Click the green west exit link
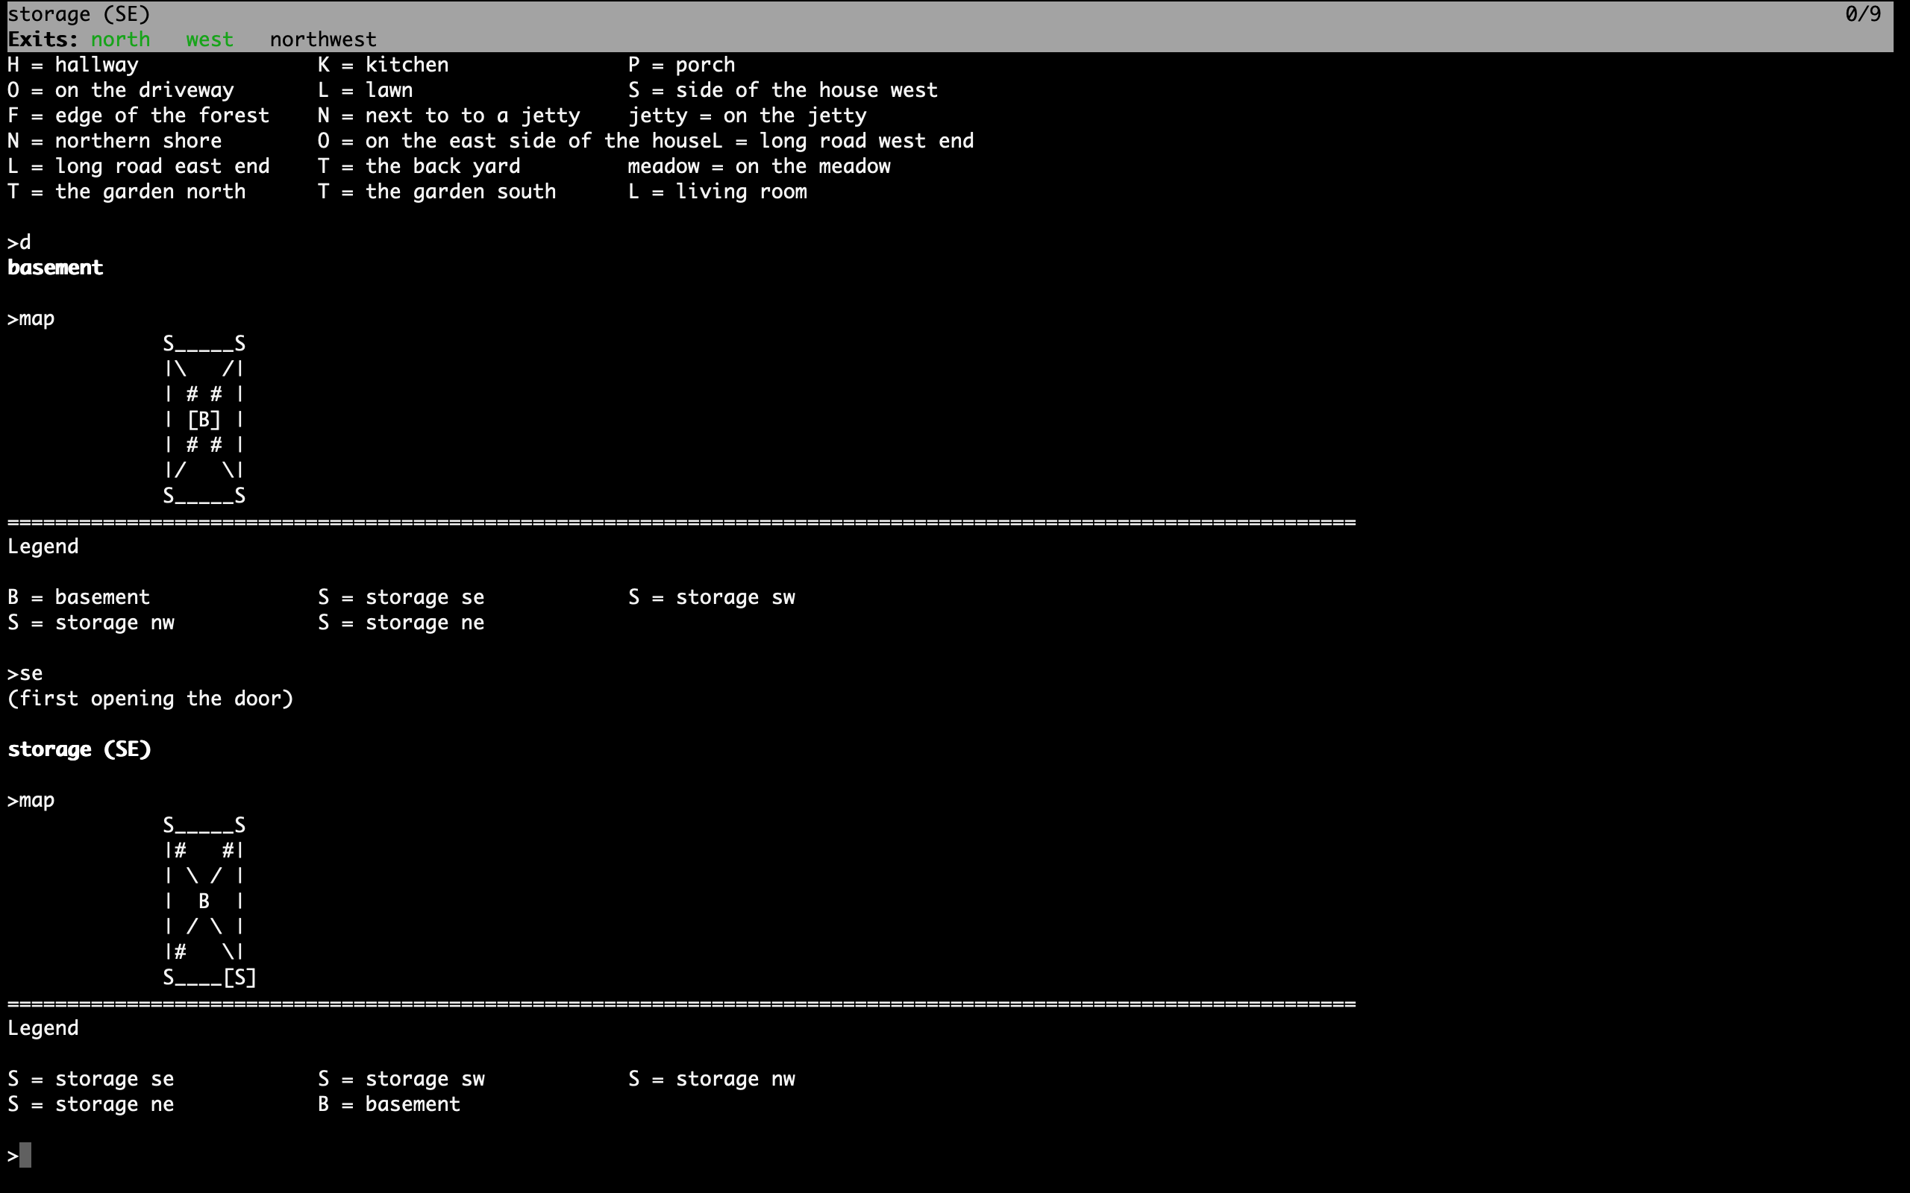Screen dimensions: 1910x1193 pos(209,40)
